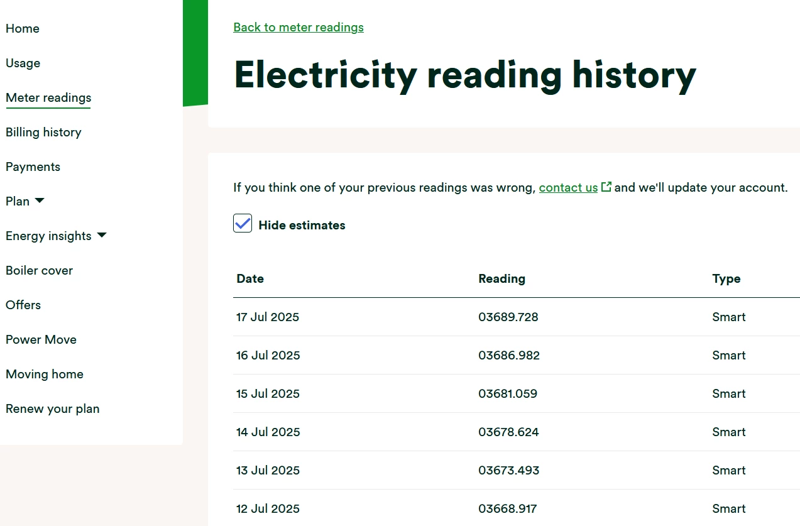Go to Usage in the sidebar
Image resolution: width=800 pixels, height=526 pixels.
click(23, 63)
